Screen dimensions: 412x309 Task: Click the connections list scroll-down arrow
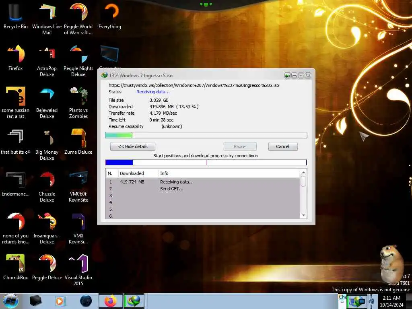point(303,215)
